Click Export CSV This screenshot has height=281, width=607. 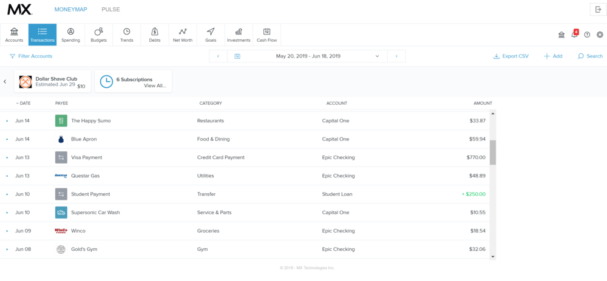511,56
